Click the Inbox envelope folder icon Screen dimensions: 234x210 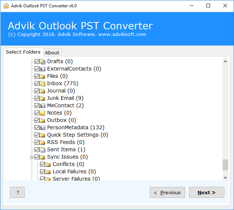[x=42, y=84]
